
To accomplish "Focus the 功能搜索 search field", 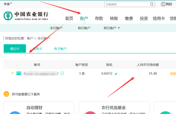I will (x=130, y=4).
